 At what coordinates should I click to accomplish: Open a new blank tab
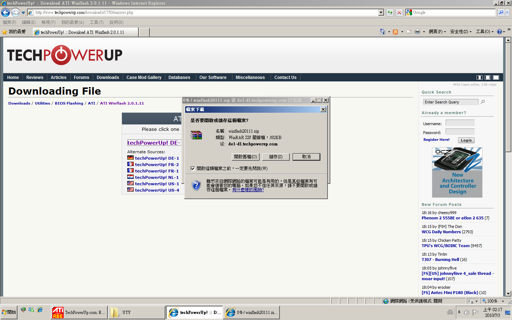(144, 32)
